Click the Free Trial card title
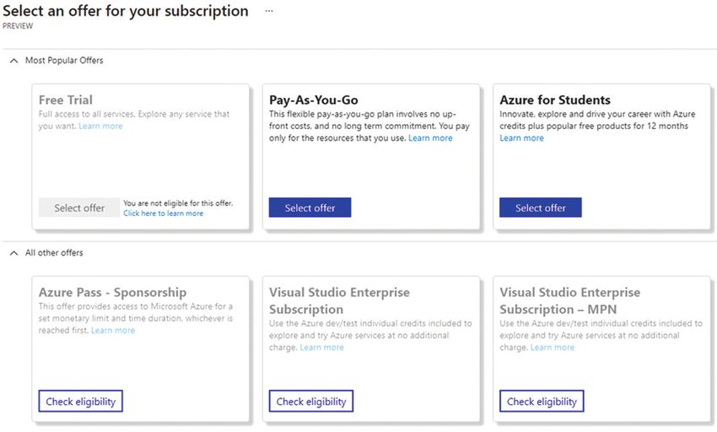Image resolution: width=717 pixels, height=432 pixels. pos(66,100)
